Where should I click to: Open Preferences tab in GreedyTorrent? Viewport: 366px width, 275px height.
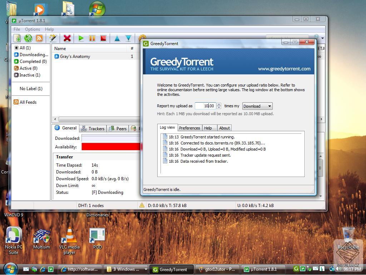tap(189, 128)
